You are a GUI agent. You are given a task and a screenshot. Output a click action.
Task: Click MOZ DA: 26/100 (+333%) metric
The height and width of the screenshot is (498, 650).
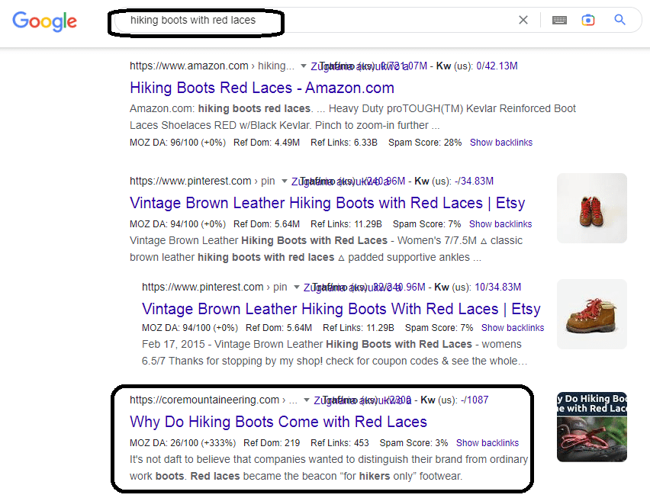[182, 443]
